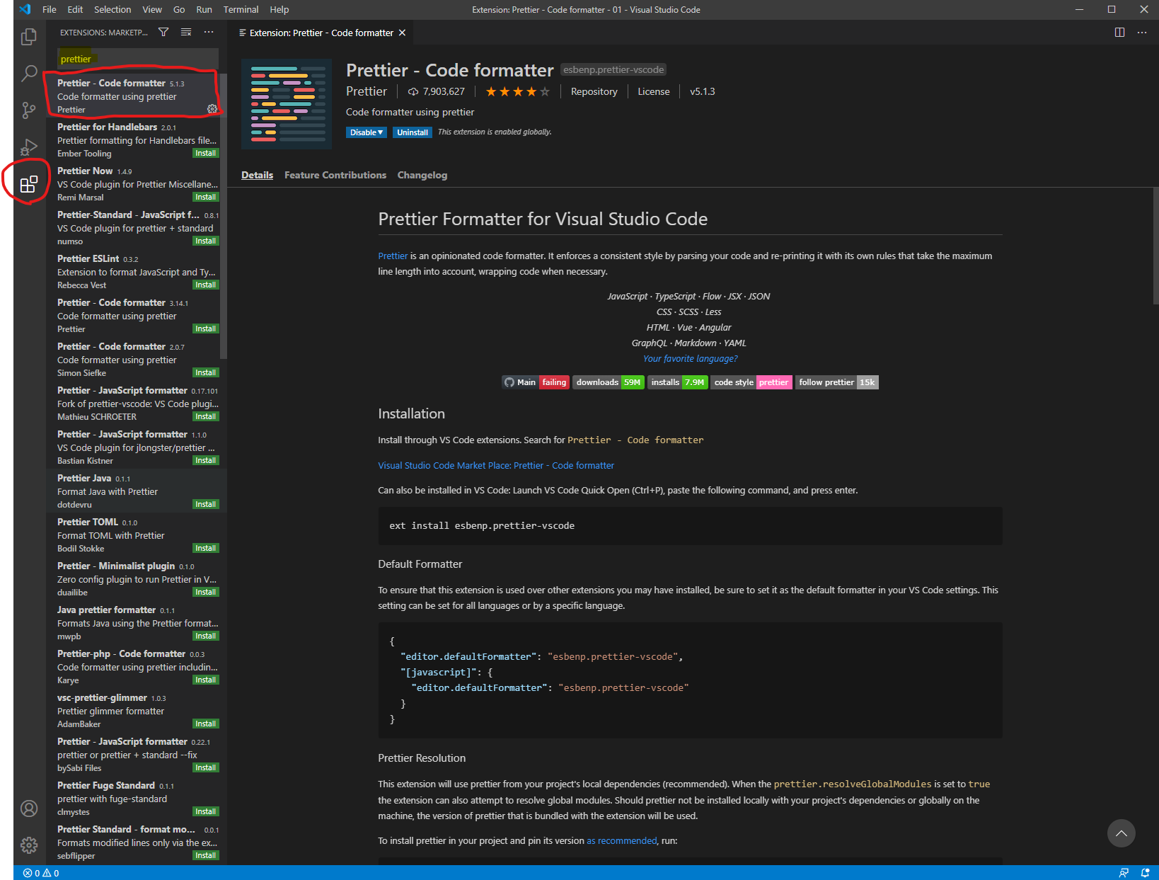Click the Main failing build badge
The image size is (1159, 880).
pos(536,382)
